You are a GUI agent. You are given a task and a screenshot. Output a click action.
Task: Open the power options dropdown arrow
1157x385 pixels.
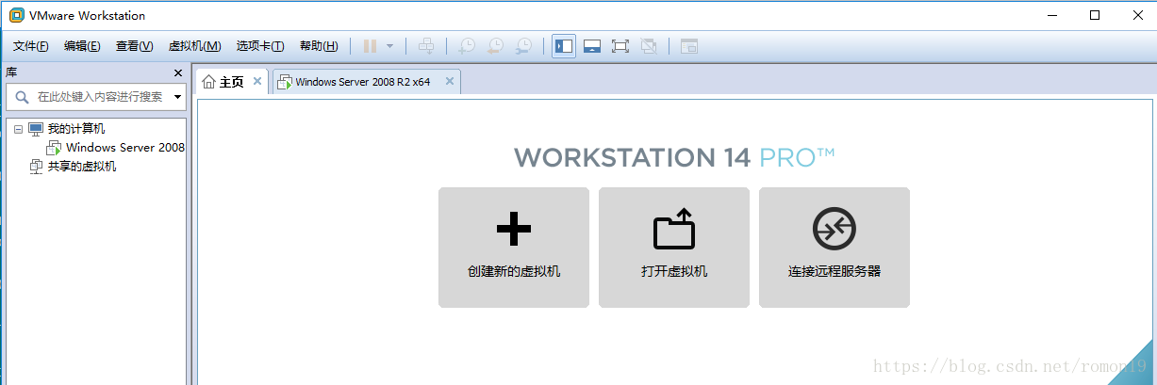click(x=389, y=46)
